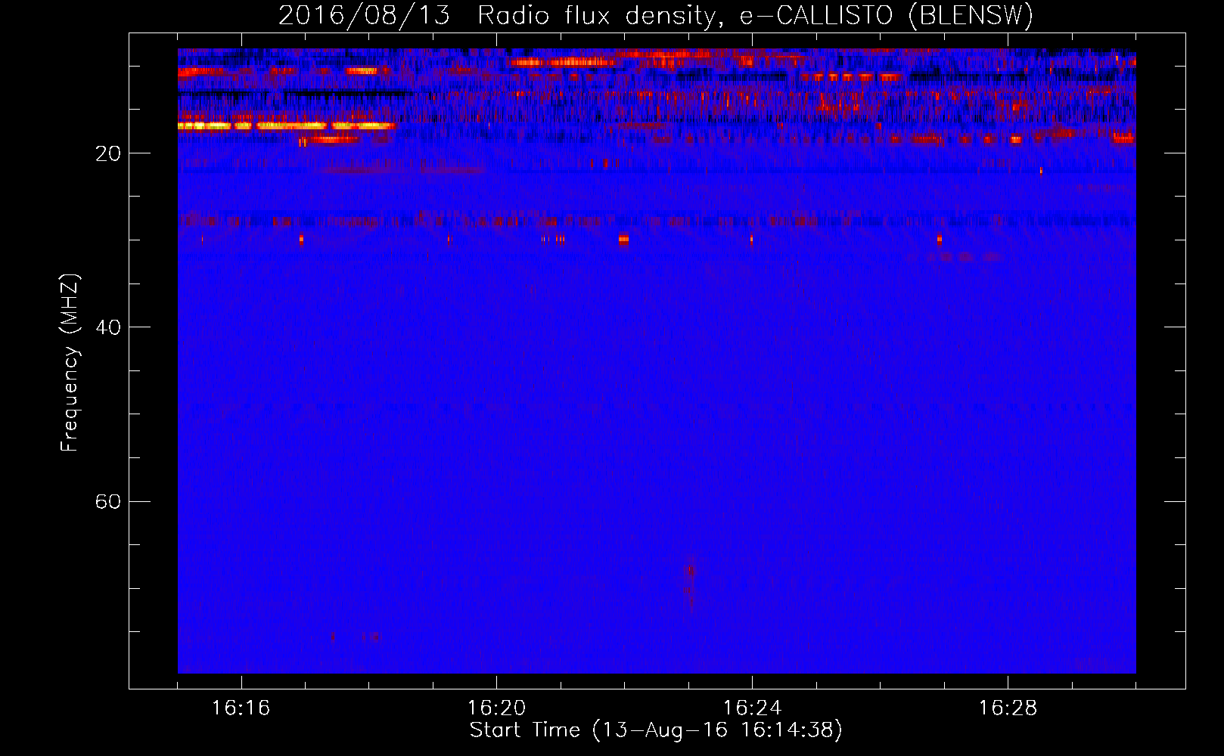Click the 'Start Time (13-Aug-16 16:14:38)' x-axis label
This screenshot has height=756, width=1224.
coord(656,731)
